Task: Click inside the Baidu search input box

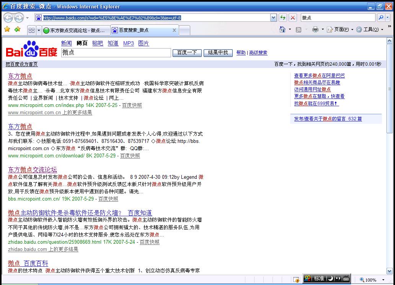Action: coord(116,53)
